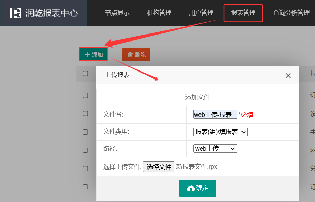Click the plus icon on 添加 button

pyautogui.click(x=87, y=55)
